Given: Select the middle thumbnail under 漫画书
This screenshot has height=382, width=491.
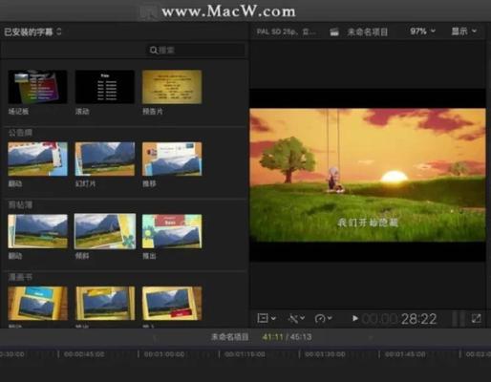Looking at the screenshot, I should pos(105,303).
